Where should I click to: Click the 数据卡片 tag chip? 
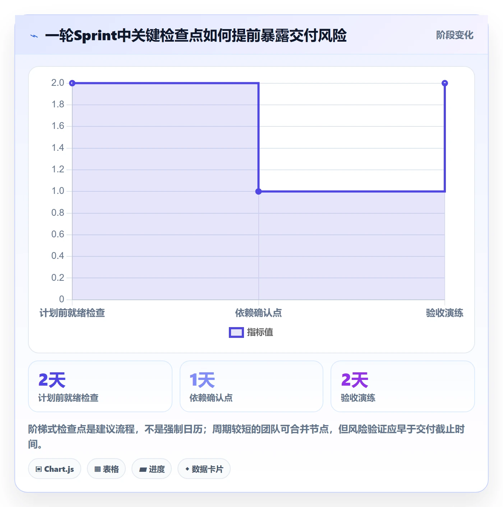pos(204,469)
